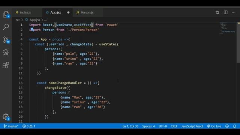240x135 pixels.
Task: Click line number 20 in the gutter
Action: (x=21, y=117)
